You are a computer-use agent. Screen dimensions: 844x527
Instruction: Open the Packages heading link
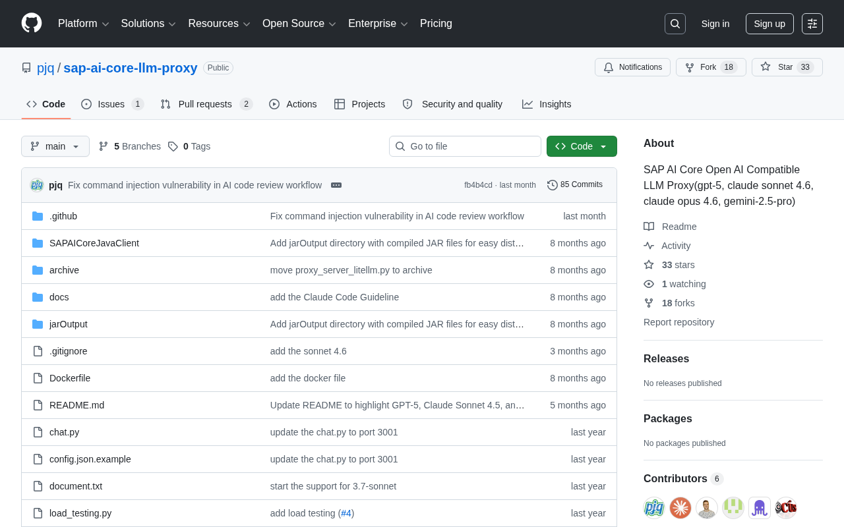click(x=668, y=419)
